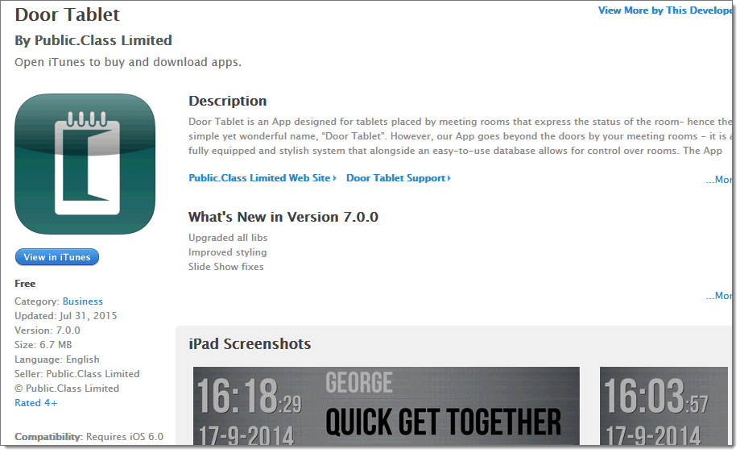Open the Business category link
The width and height of the screenshot is (740, 453).
pos(83,301)
